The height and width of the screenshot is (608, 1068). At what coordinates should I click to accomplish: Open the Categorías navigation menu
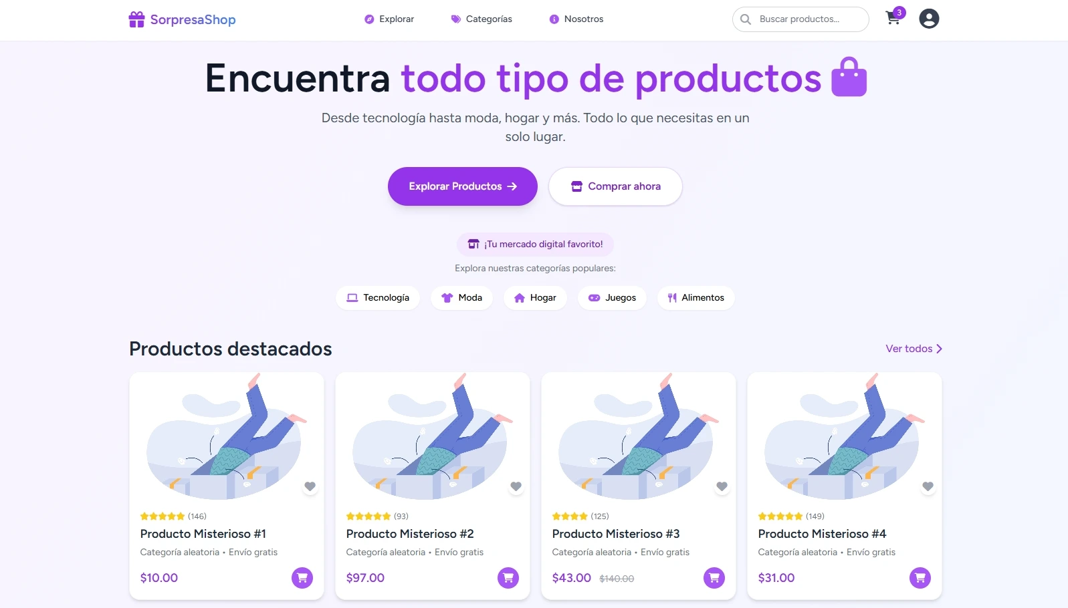(x=482, y=19)
